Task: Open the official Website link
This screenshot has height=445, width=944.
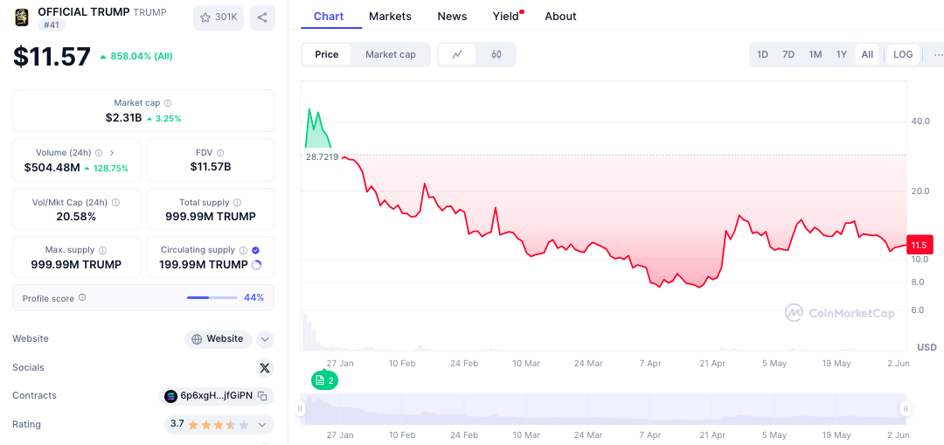Action: [218, 339]
